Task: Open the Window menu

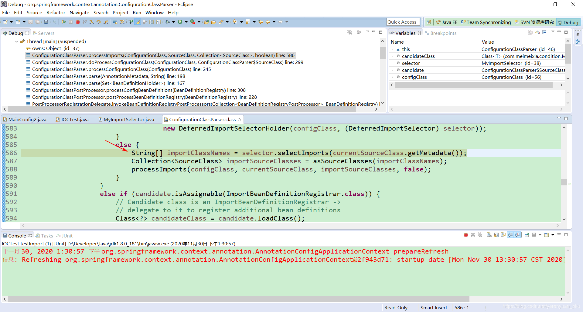Action: click(154, 12)
